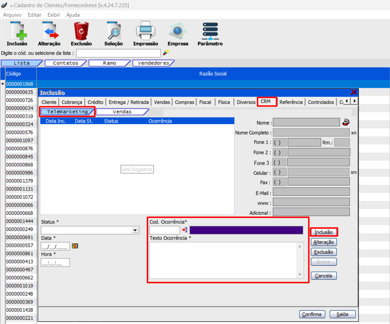Click into the Hora time field
390x324 pixels.
point(55,263)
